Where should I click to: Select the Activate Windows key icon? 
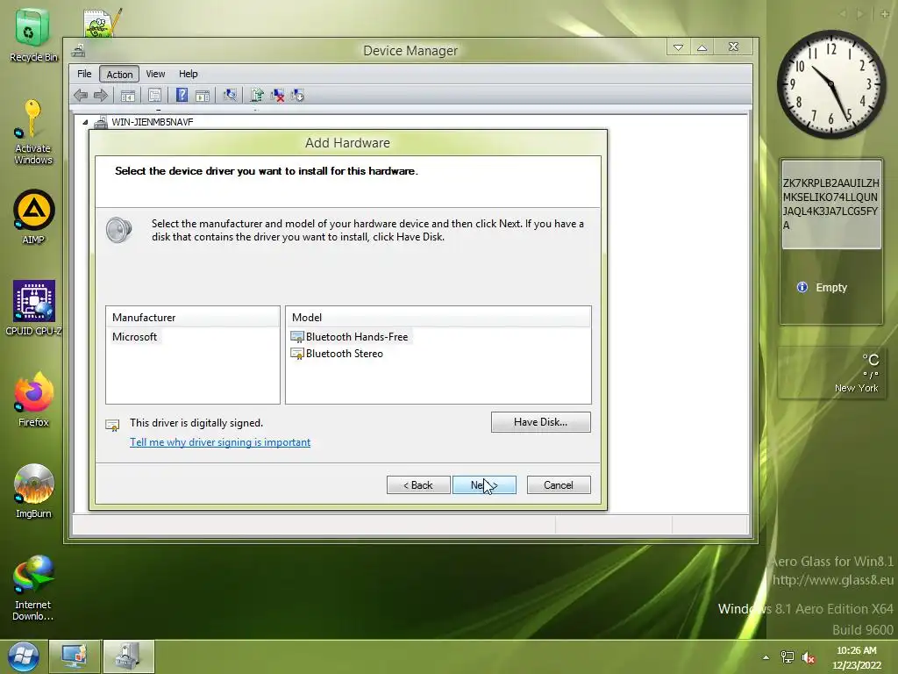click(x=32, y=132)
